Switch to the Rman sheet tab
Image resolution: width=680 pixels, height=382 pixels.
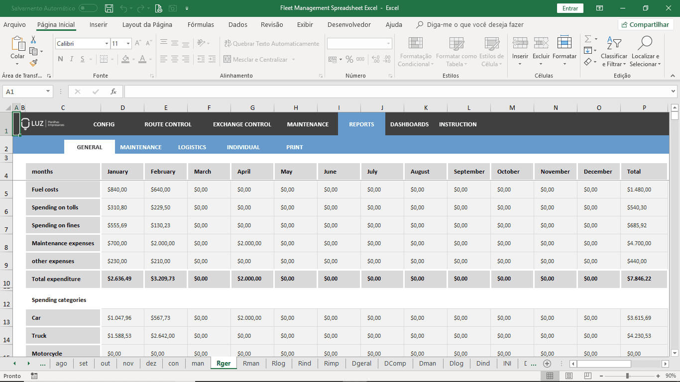pyautogui.click(x=251, y=364)
